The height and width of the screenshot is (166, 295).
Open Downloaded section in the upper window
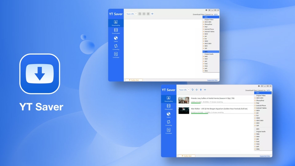click(116, 31)
